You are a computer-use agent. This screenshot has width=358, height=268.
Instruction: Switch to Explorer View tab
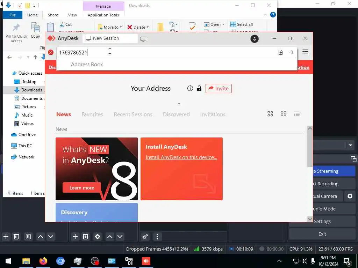click(x=72, y=15)
